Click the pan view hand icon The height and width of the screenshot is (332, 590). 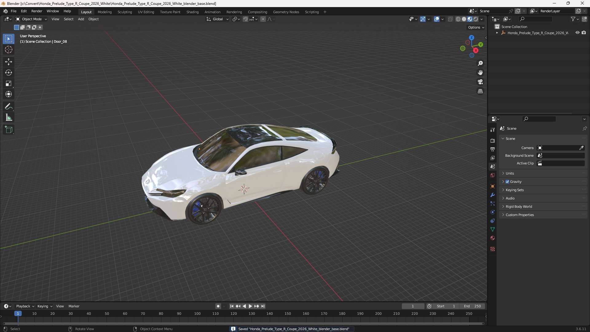480,73
